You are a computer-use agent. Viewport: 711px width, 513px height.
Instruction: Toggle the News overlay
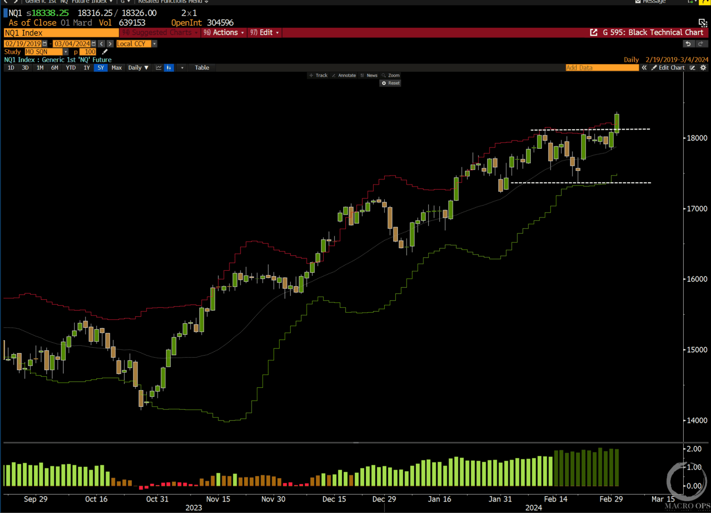point(369,75)
